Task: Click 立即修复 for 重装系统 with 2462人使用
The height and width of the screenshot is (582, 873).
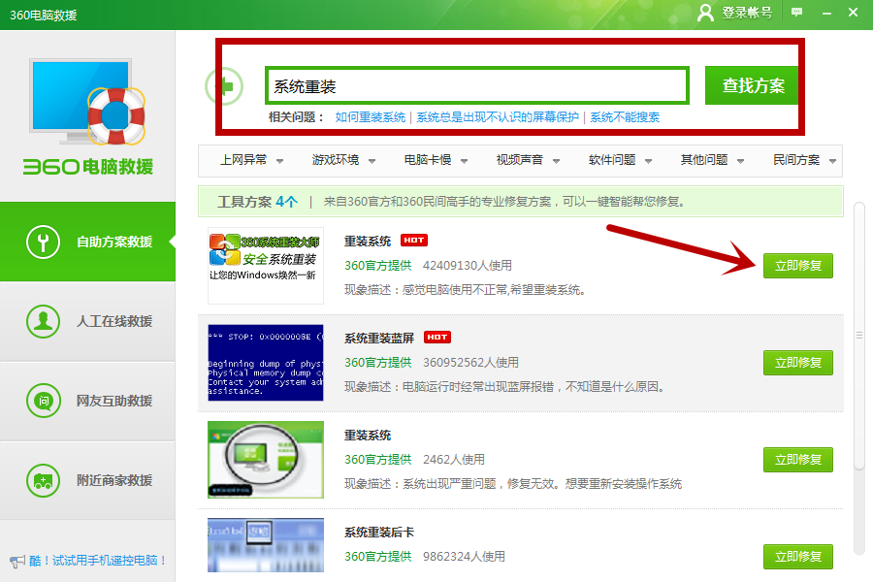Action: coord(798,460)
